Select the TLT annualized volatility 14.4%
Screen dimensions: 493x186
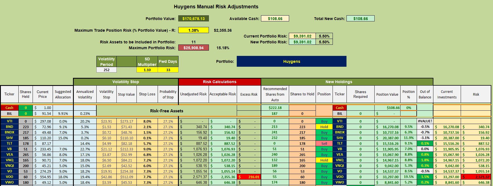[x=85, y=143]
